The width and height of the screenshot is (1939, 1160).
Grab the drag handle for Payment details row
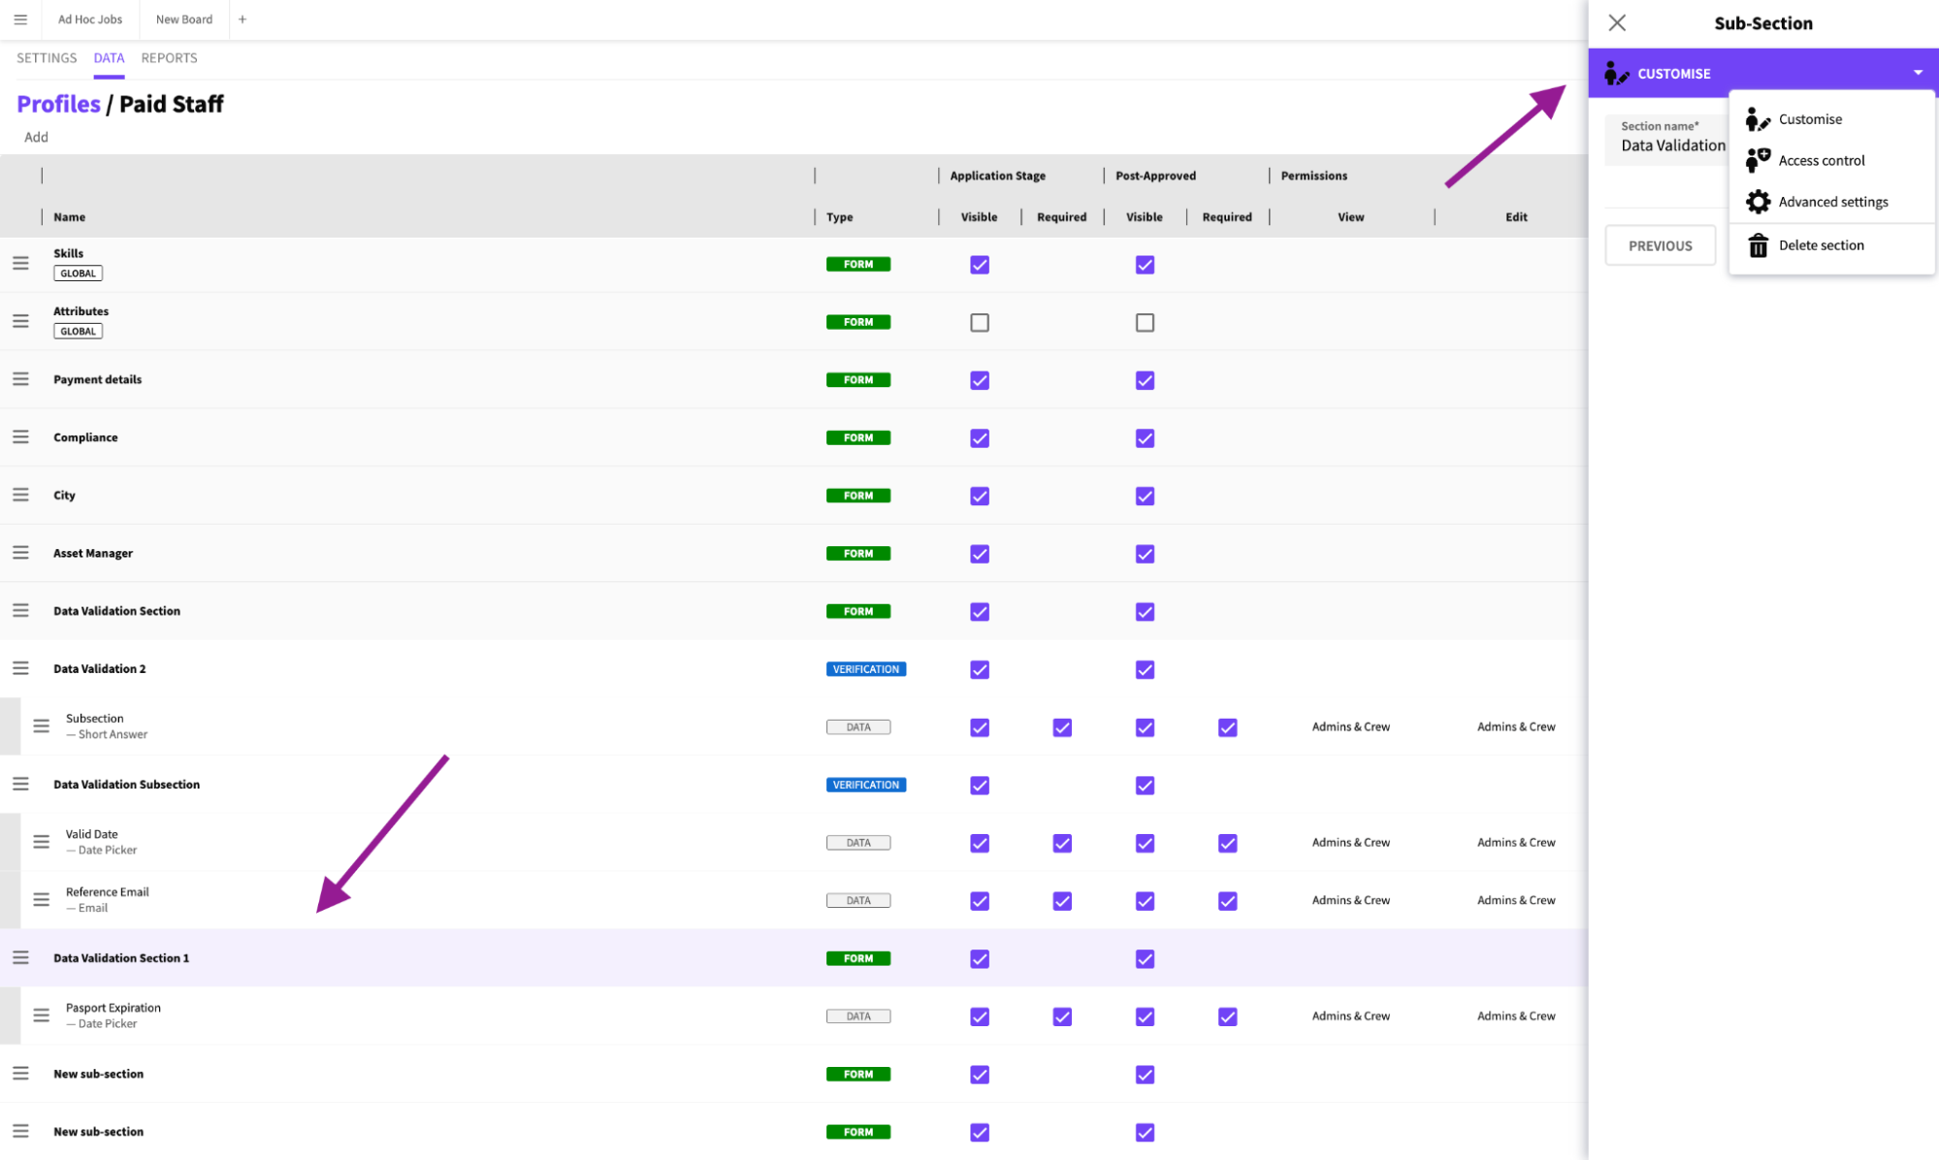(20, 379)
